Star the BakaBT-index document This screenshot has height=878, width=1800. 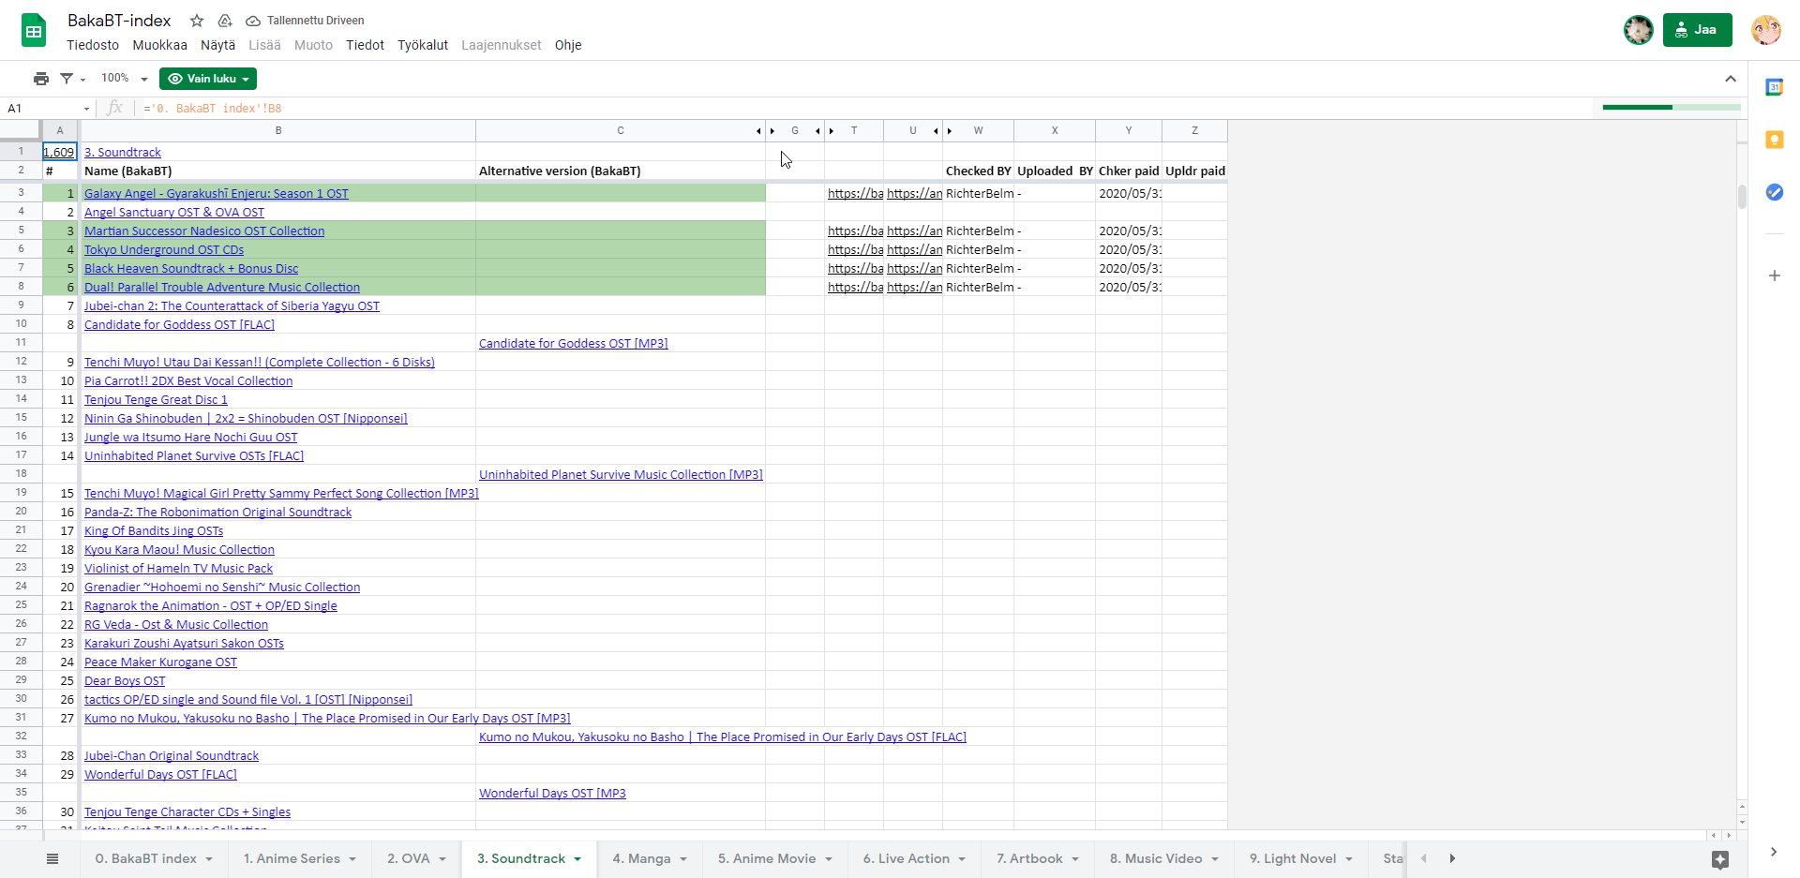tap(197, 21)
